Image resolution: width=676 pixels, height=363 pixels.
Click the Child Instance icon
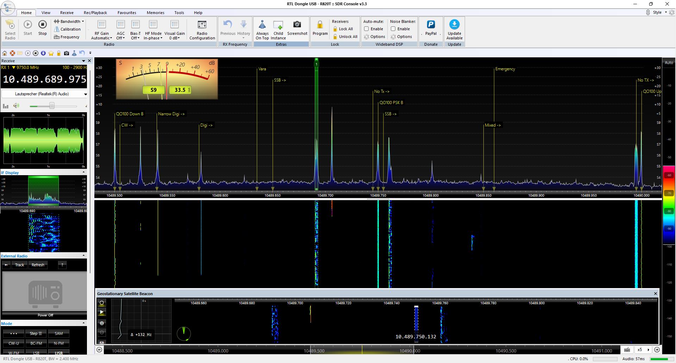click(x=278, y=25)
